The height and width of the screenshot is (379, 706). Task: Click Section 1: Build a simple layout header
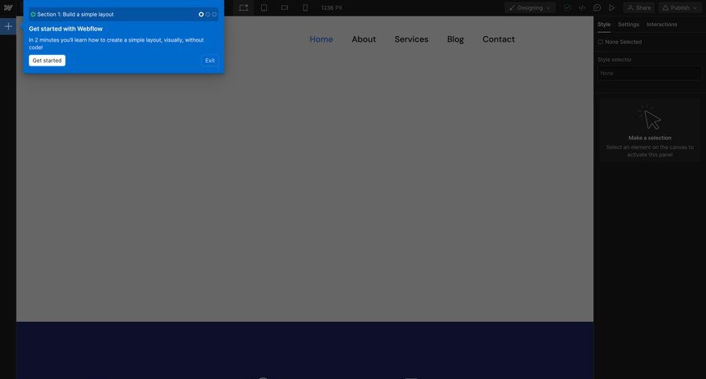tap(123, 14)
